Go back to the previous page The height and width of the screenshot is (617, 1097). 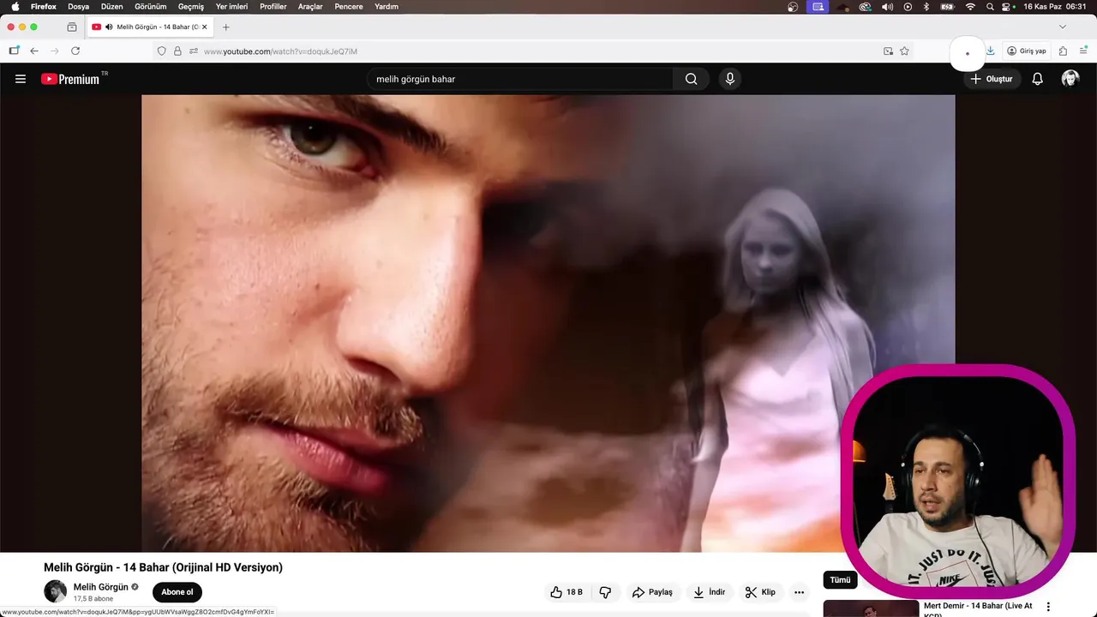pyautogui.click(x=34, y=51)
